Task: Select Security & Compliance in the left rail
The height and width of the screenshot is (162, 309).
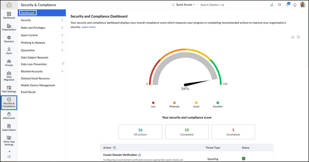Action: pyautogui.click(x=9, y=103)
